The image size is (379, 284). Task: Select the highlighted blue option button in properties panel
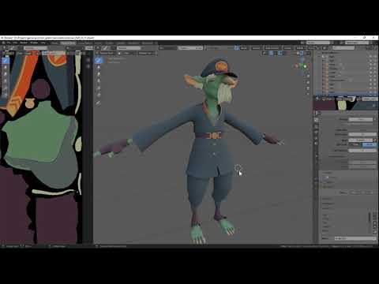[370, 144]
